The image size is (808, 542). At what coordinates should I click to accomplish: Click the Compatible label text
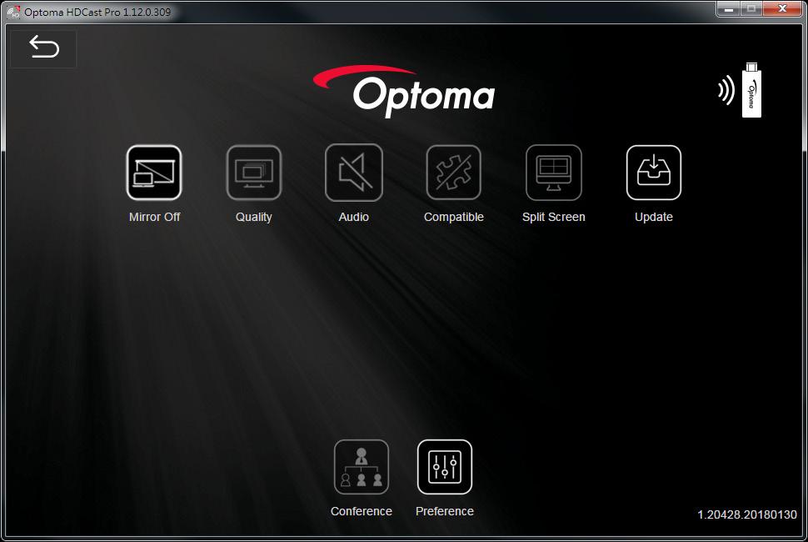453,217
